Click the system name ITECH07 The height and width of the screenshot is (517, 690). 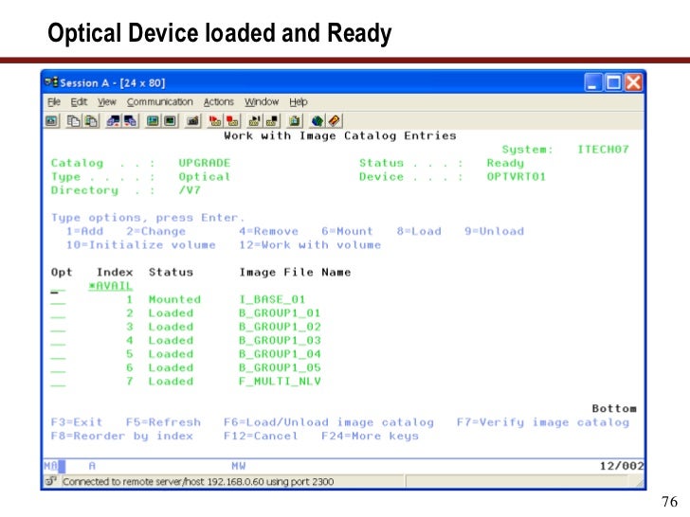[x=604, y=150]
